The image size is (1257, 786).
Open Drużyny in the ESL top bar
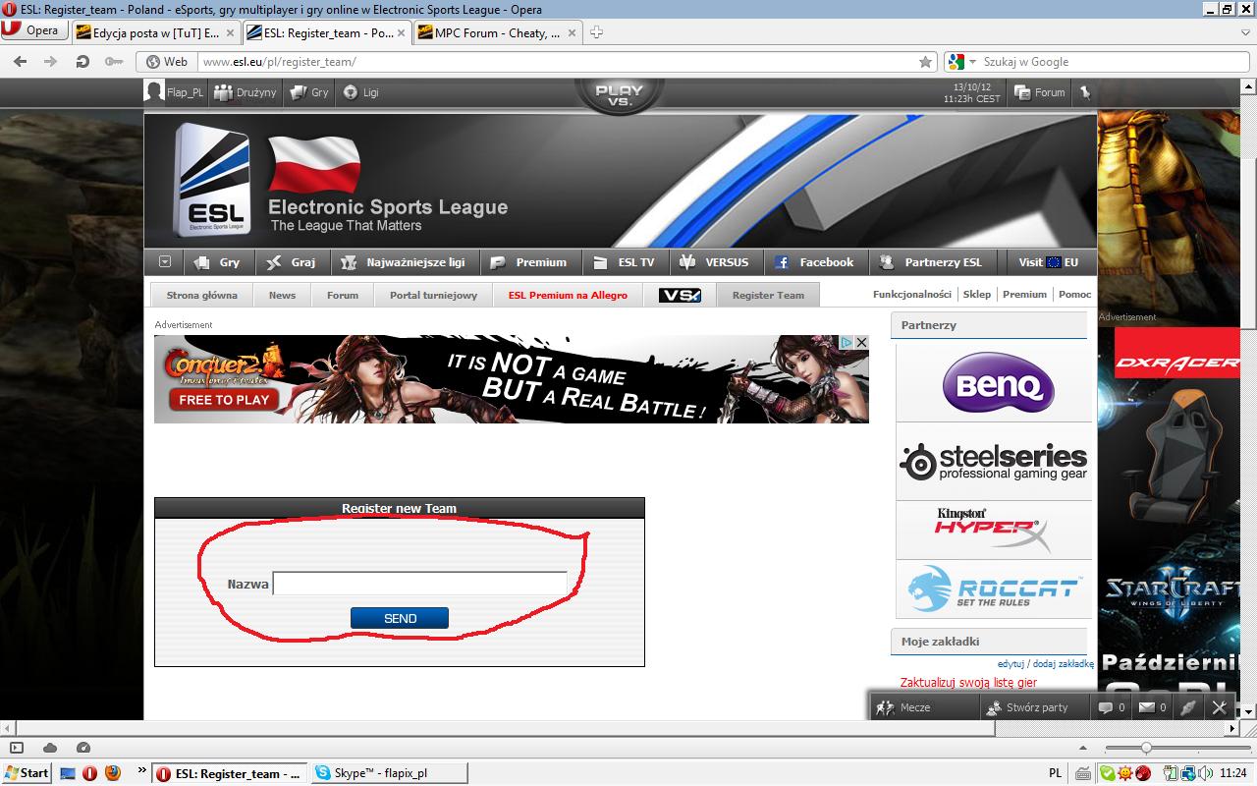click(246, 92)
